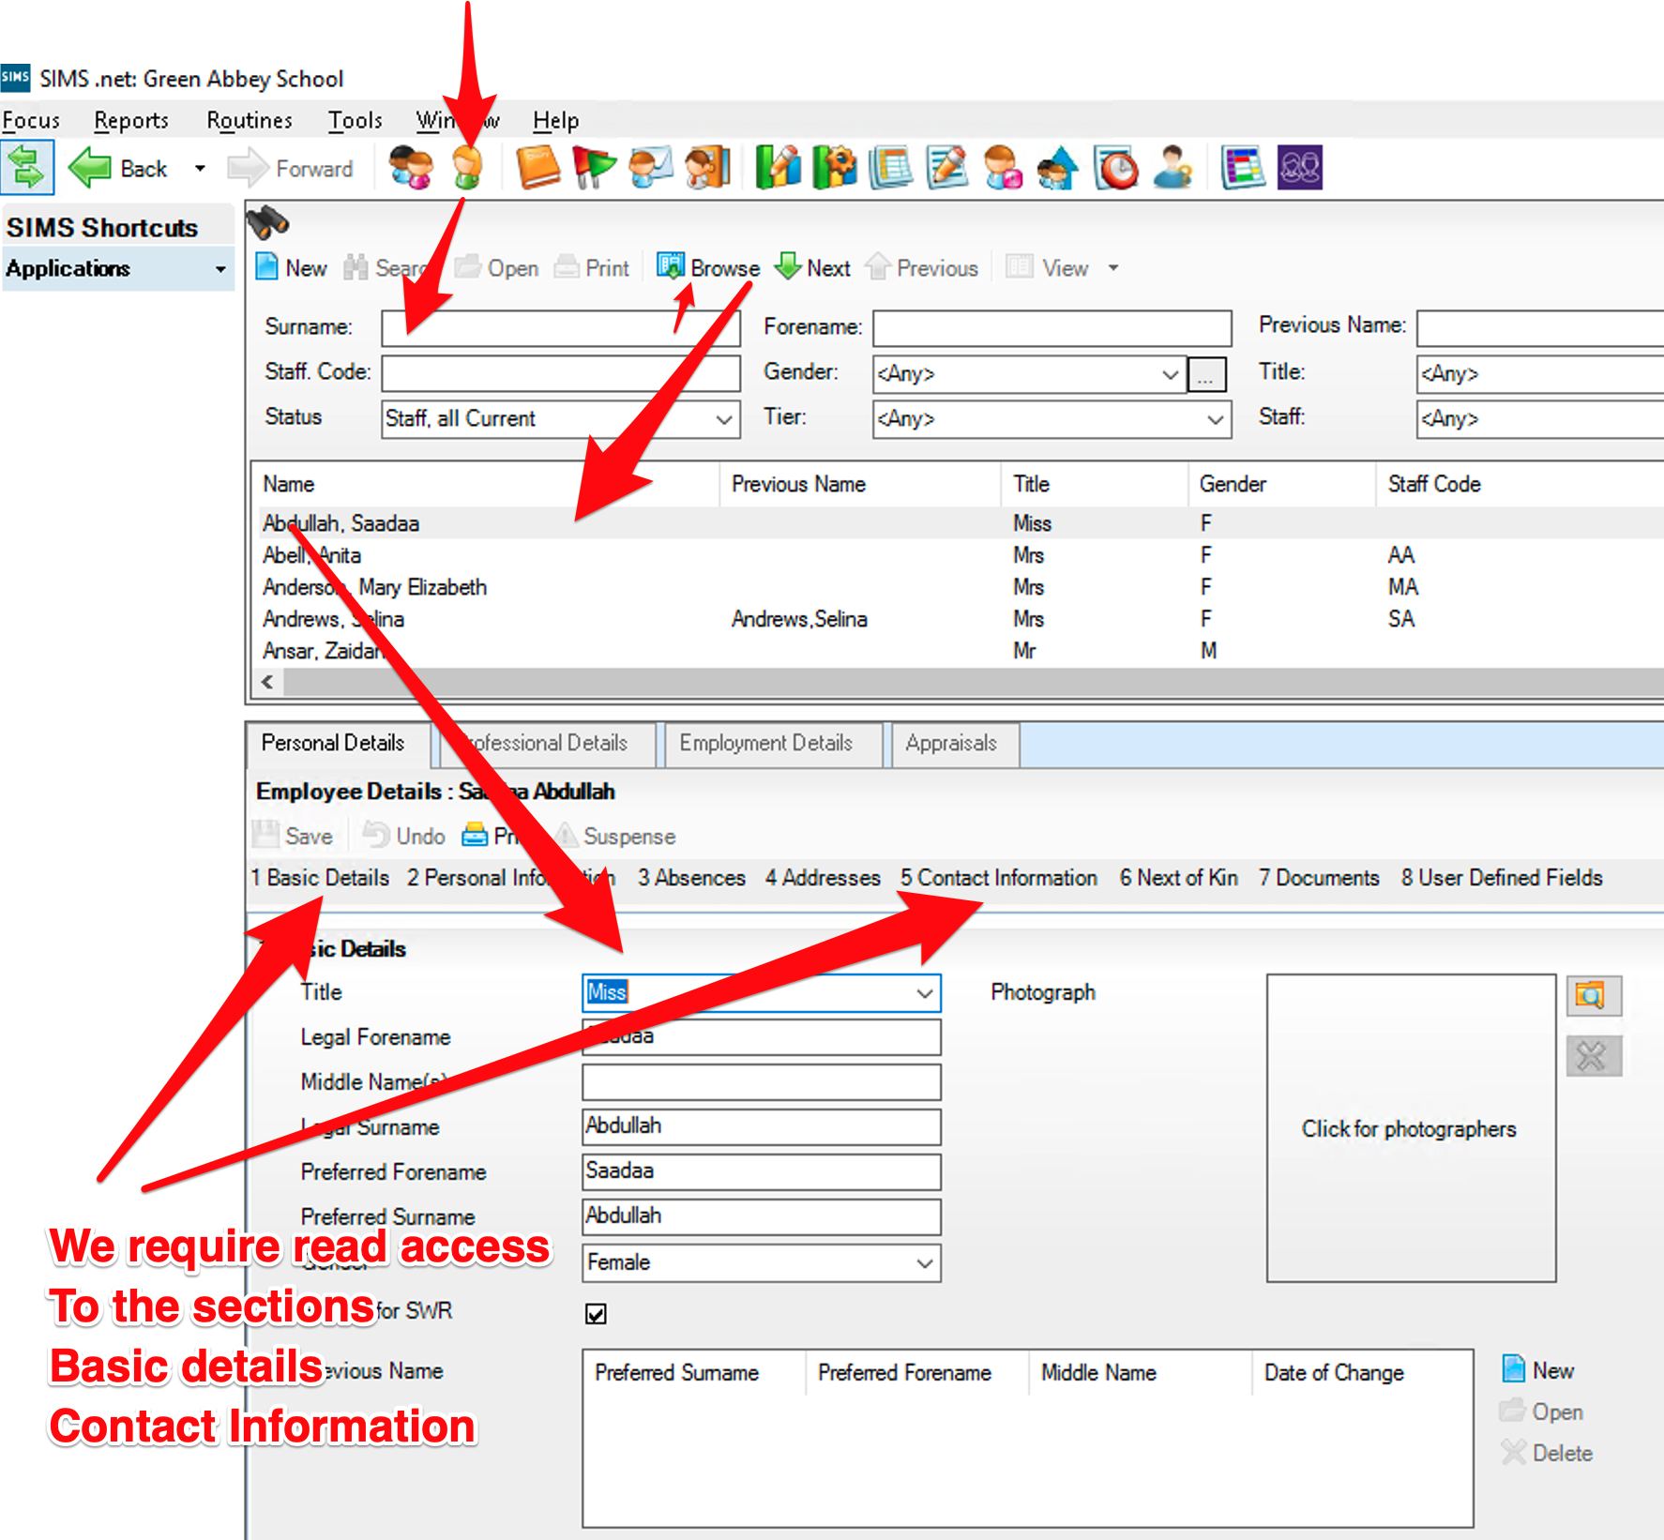Switch to the Employment Details tab
1664x1540 pixels.
tap(774, 744)
